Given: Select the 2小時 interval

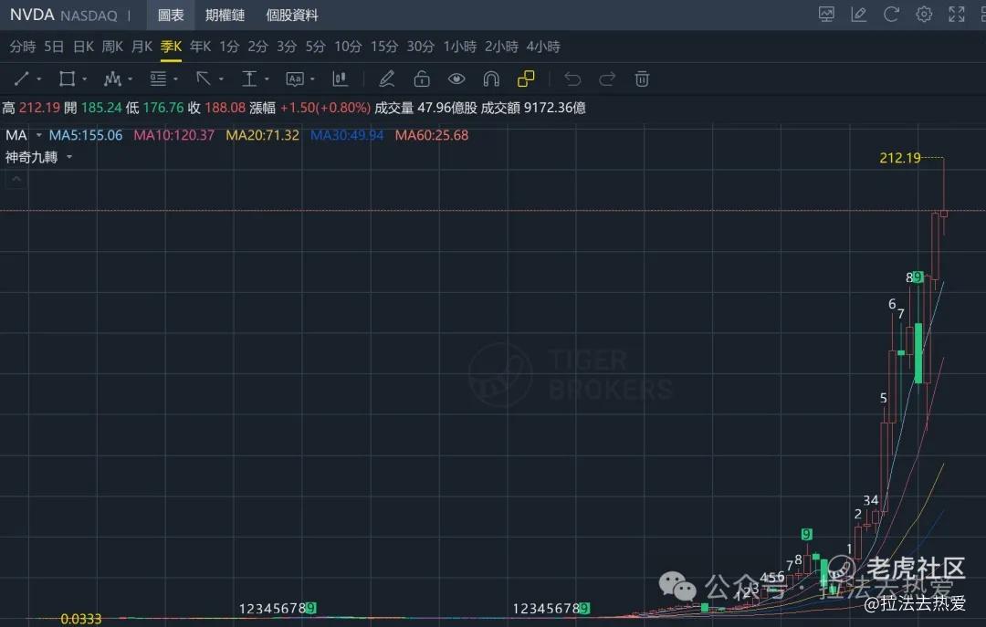Looking at the screenshot, I should coord(501,47).
